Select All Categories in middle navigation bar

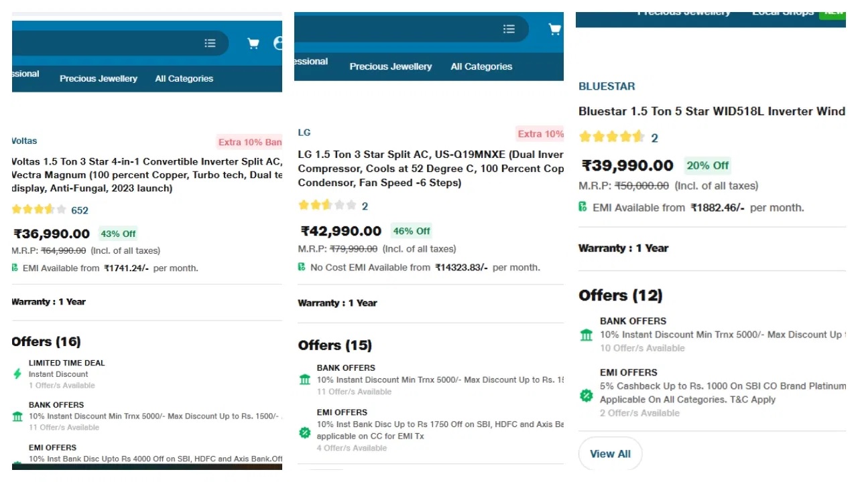(481, 66)
